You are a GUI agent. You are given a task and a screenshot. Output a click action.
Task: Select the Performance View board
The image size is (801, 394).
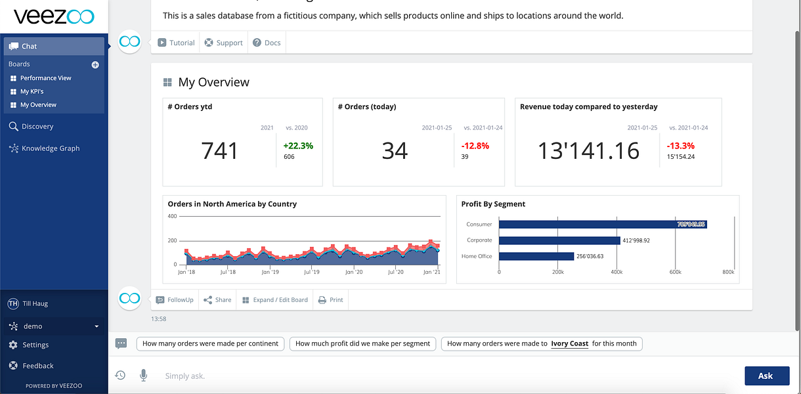45,78
